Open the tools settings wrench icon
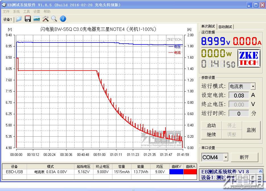 (45, 19)
